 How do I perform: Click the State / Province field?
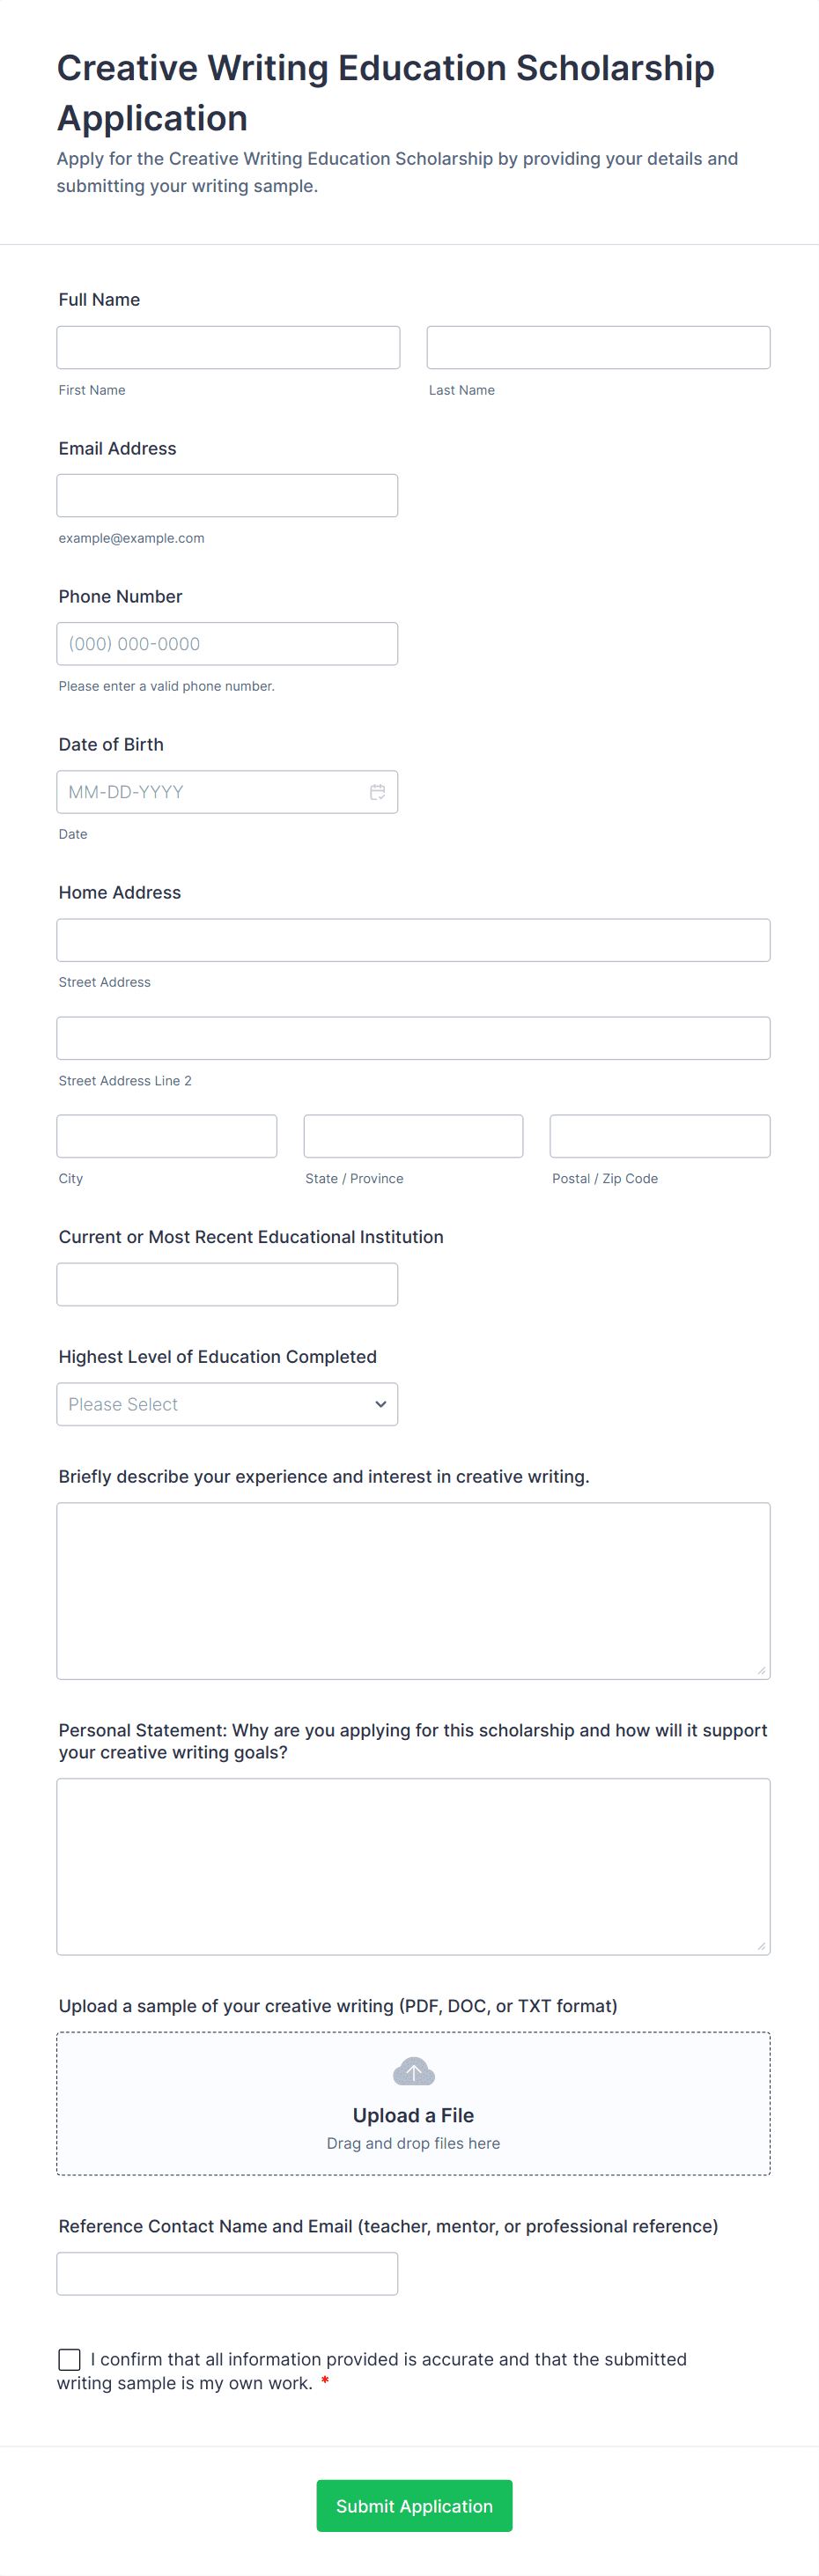tap(413, 1136)
